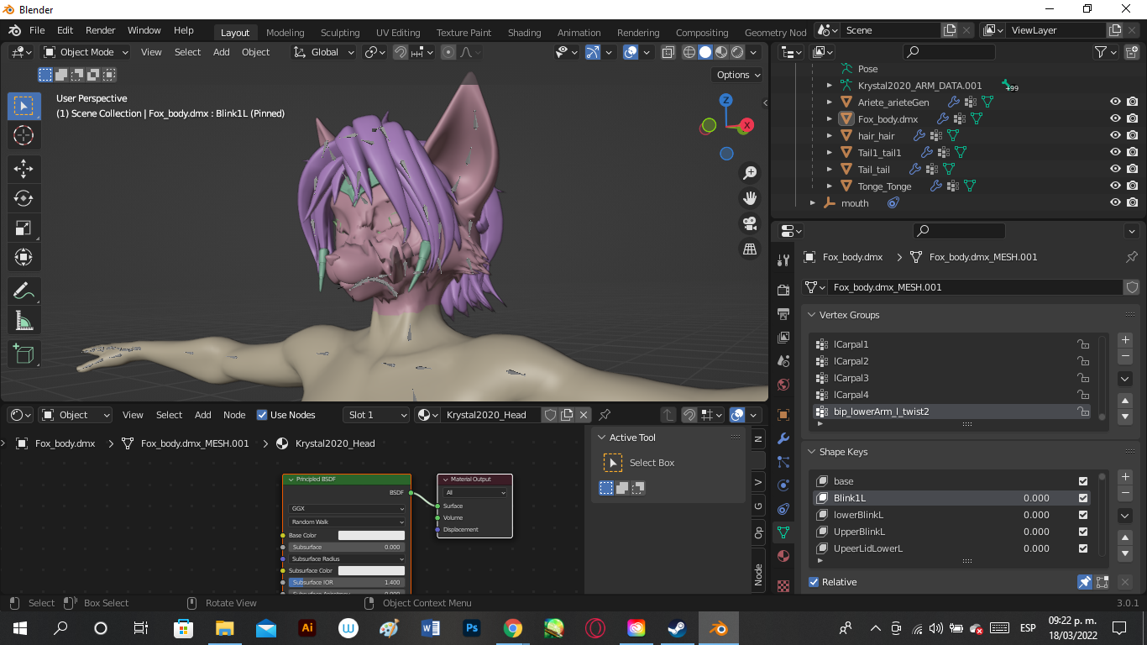Switch to the Shading workspace tab
The image size is (1147, 645).
[x=524, y=33]
